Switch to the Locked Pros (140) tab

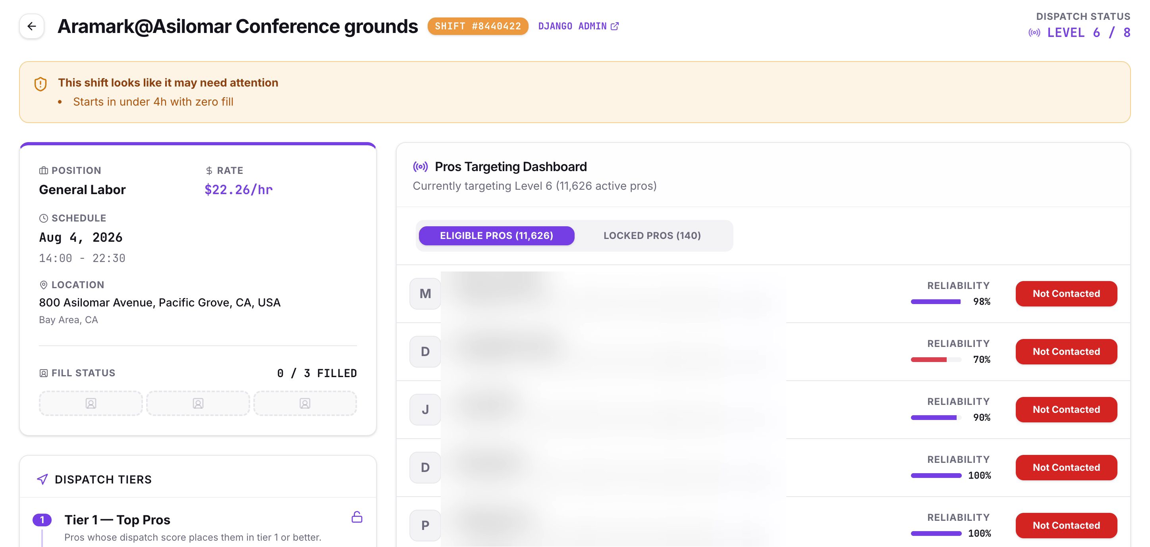coord(652,235)
